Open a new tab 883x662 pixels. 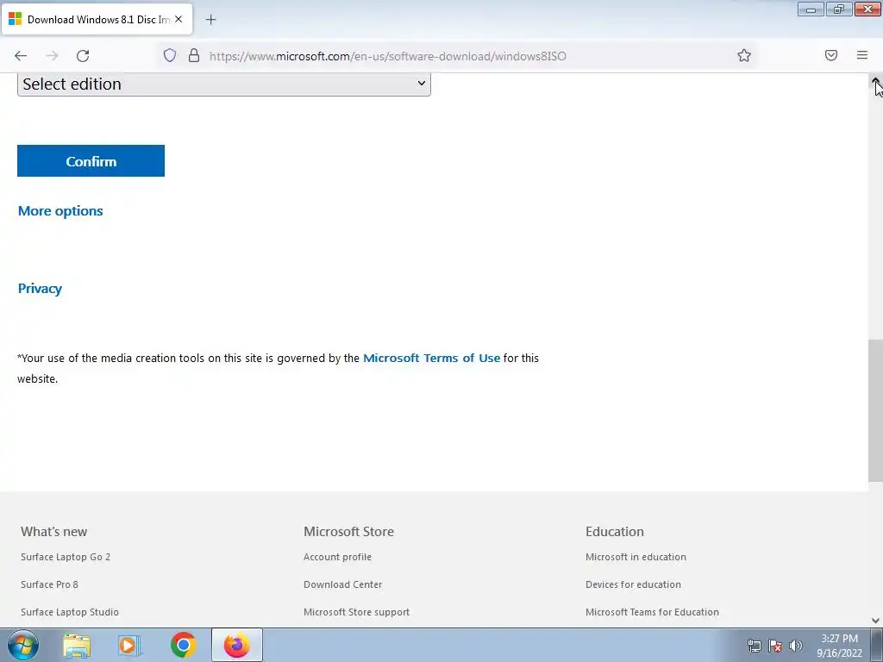click(210, 20)
